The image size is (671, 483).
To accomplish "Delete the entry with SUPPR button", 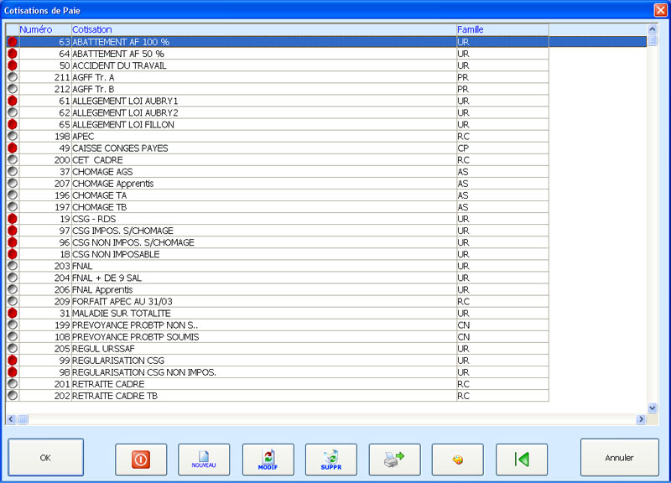I will 331,459.
